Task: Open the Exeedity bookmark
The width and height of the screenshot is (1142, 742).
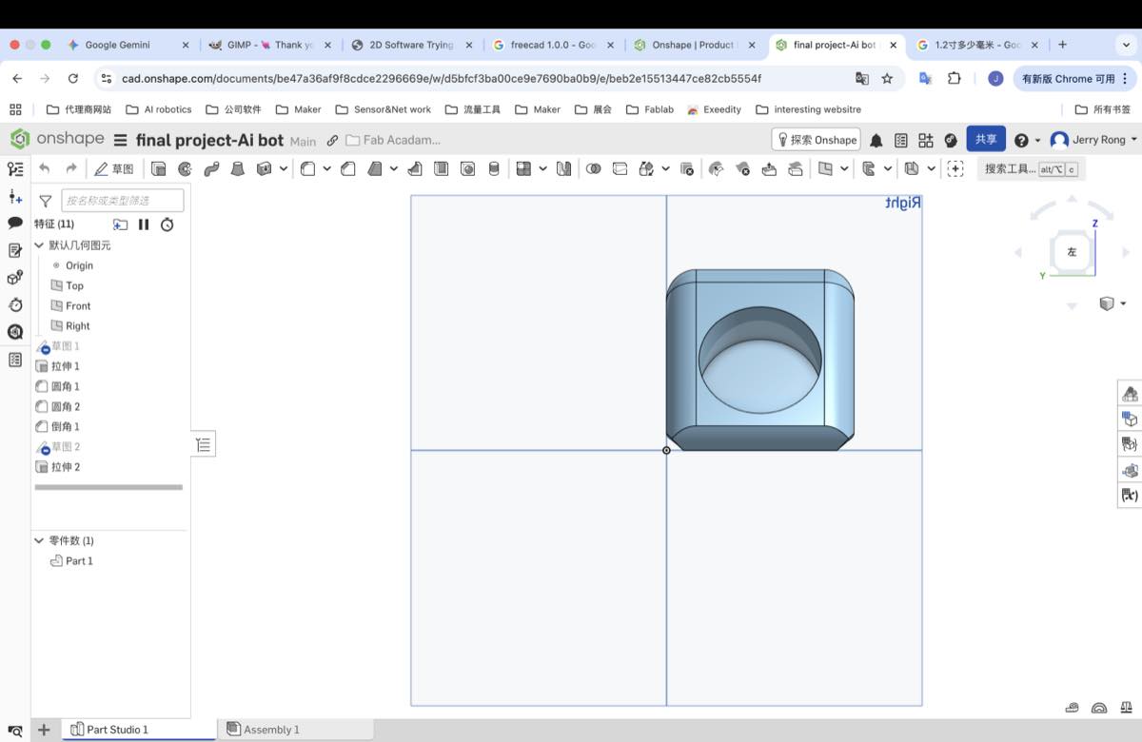Action: point(714,109)
